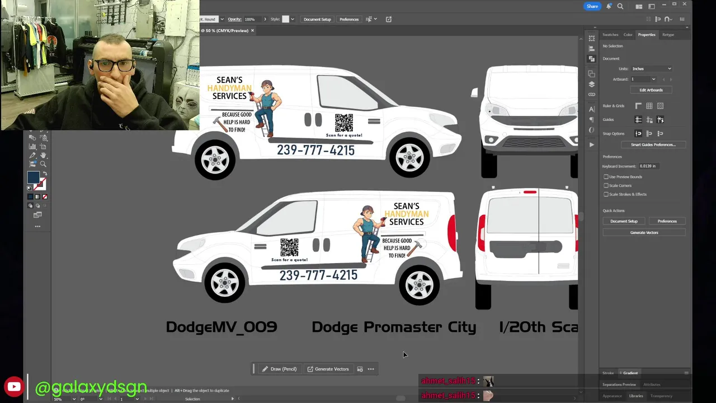716x403 pixels.
Task: Open rotate view dropdown in status bar
Action: pyautogui.click(x=100, y=399)
